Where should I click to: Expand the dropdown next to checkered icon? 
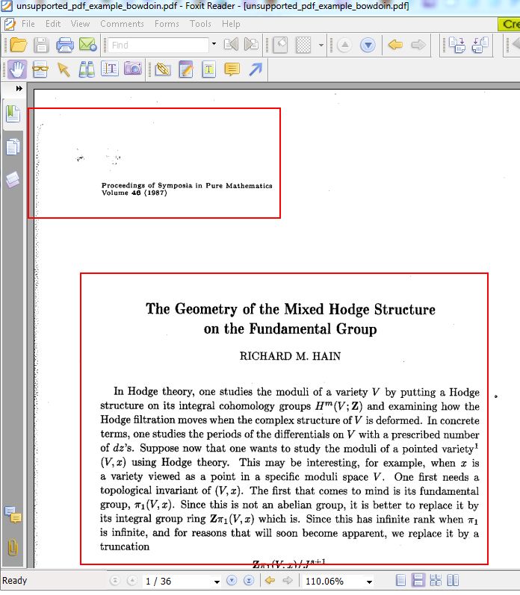(x=321, y=45)
